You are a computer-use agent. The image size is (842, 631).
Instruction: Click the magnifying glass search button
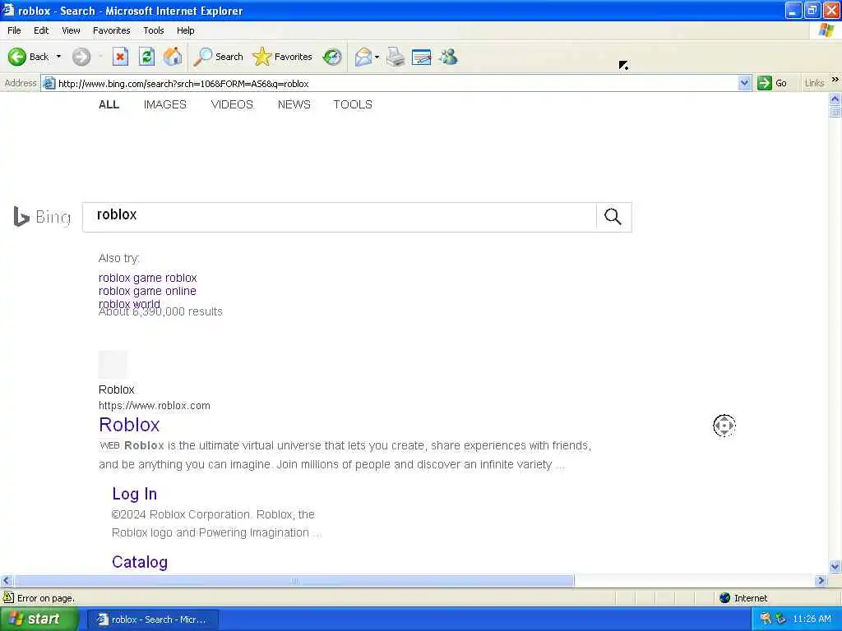click(613, 217)
